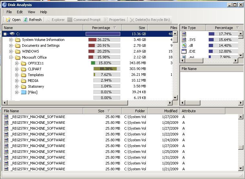Sort file list by Folder column
This screenshot has width=245, height=179.
[135, 111]
